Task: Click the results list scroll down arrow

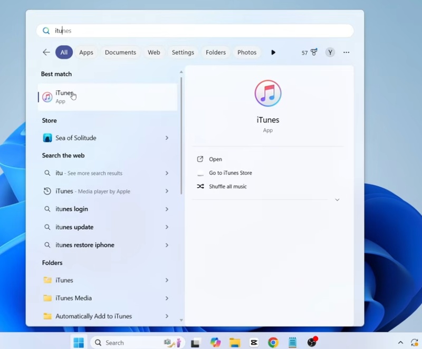Action: pyautogui.click(x=181, y=320)
